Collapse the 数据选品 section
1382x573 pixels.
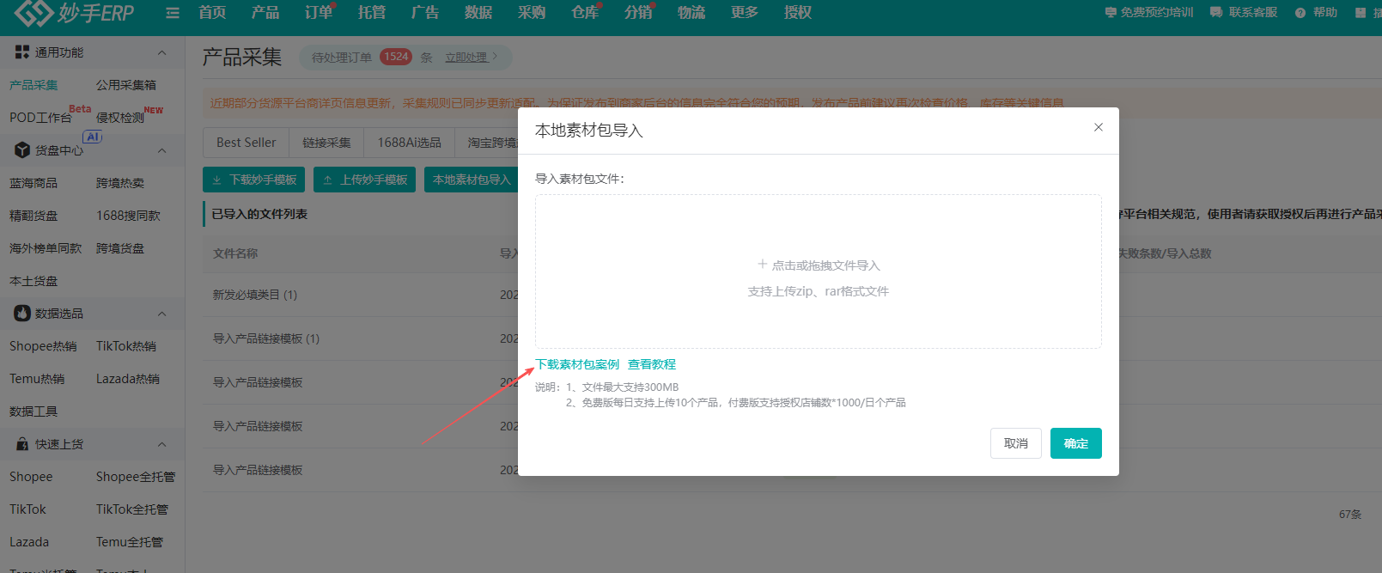click(x=162, y=314)
